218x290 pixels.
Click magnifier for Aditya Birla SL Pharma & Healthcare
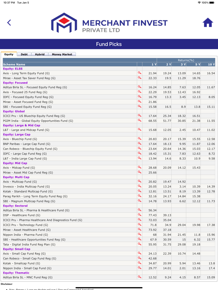point(140,210)
